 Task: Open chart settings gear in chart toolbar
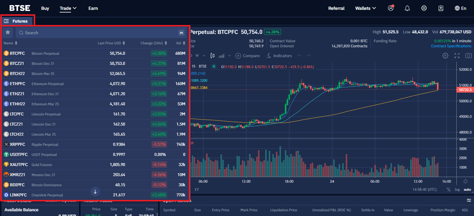tap(445, 56)
